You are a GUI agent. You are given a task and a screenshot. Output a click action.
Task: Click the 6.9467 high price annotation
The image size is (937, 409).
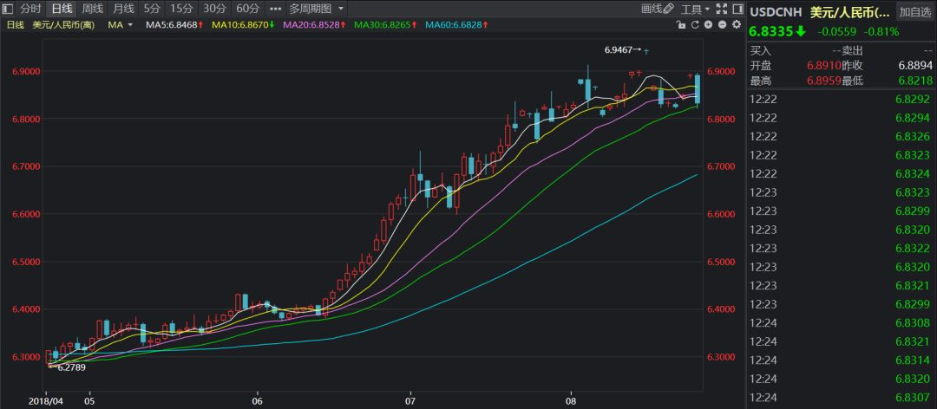click(x=618, y=50)
